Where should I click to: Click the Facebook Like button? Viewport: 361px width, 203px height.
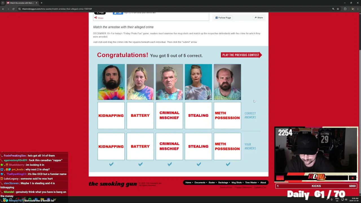pyautogui.click(x=118, y=13)
